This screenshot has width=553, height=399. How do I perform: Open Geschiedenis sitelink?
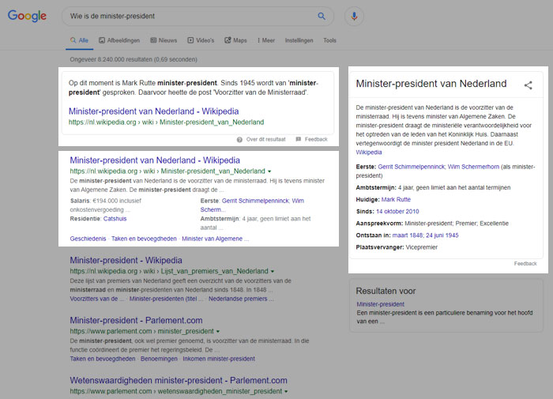pos(88,239)
